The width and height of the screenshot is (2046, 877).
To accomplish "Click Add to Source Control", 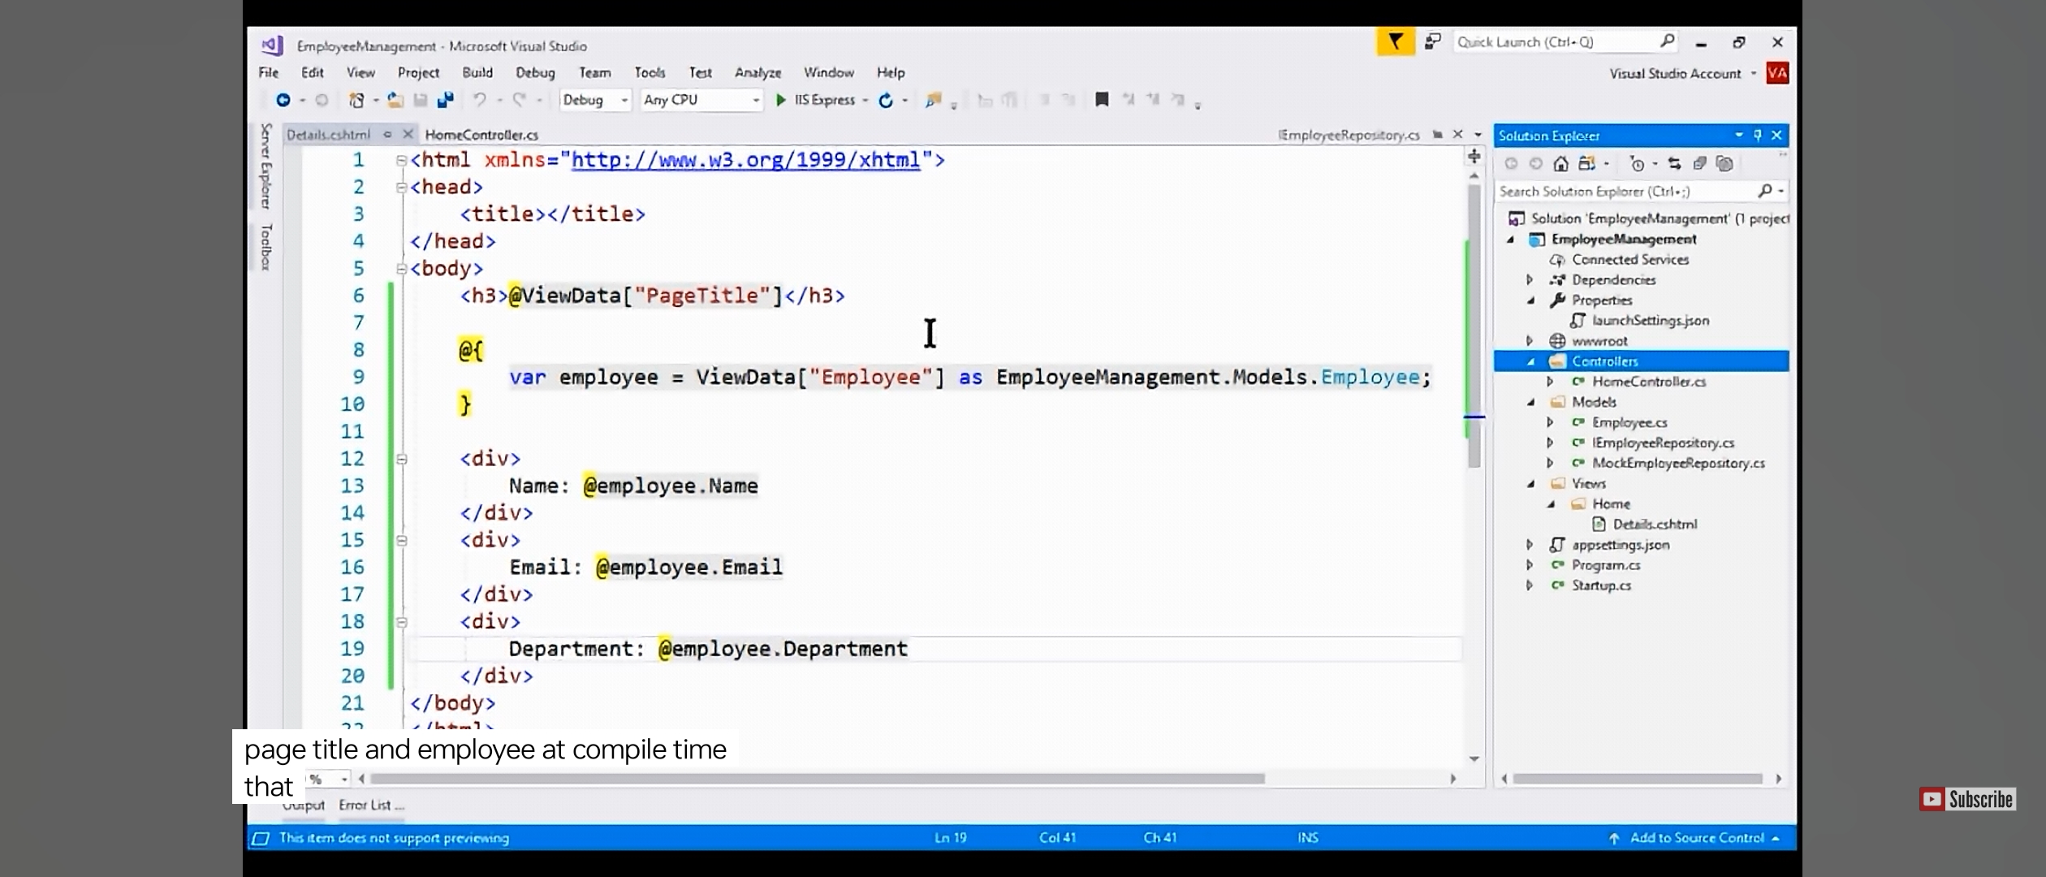I will (1696, 838).
